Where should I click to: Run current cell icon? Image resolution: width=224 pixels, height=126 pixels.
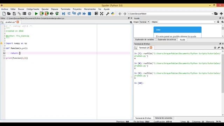[42, 14]
